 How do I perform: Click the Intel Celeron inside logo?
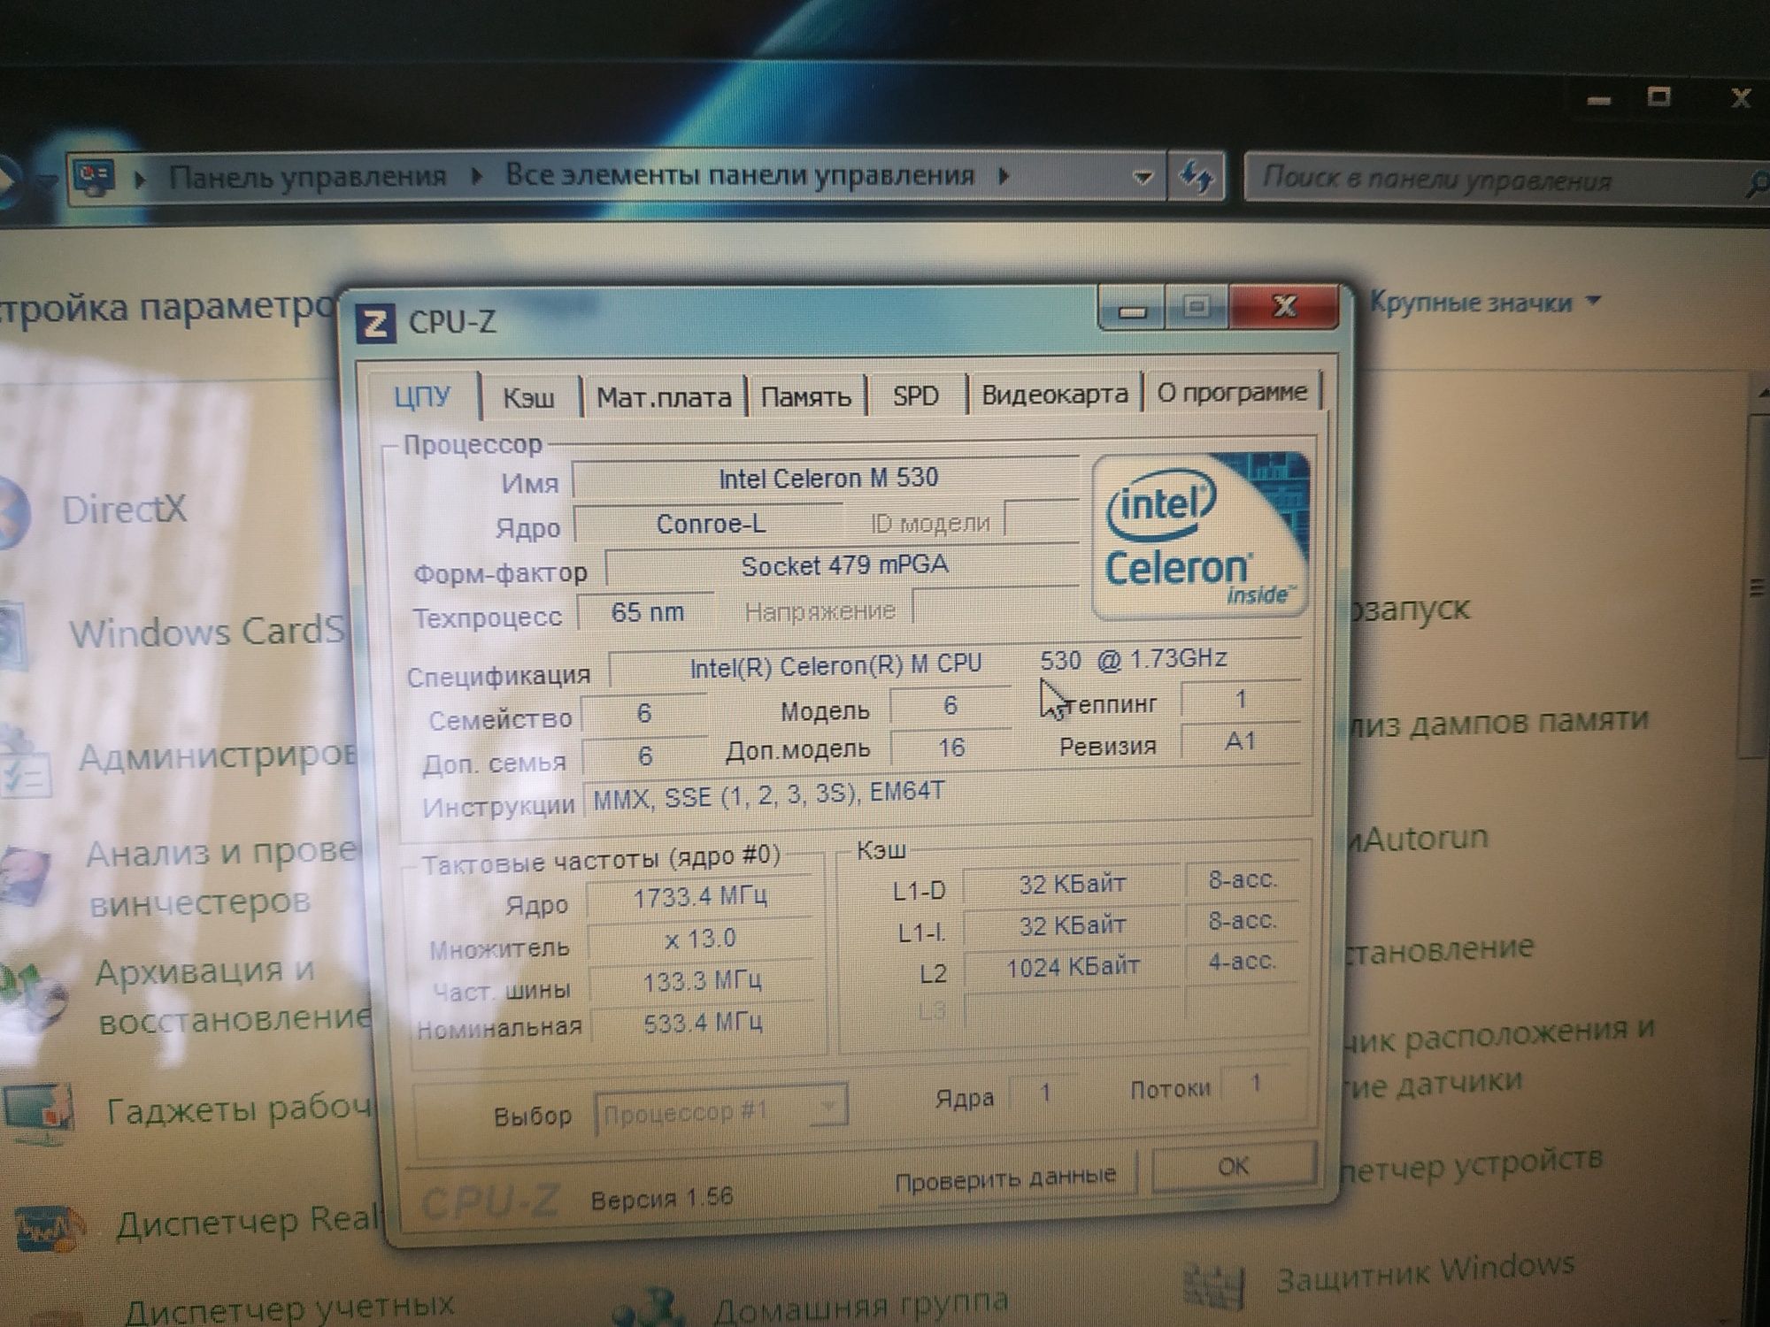click(1199, 535)
